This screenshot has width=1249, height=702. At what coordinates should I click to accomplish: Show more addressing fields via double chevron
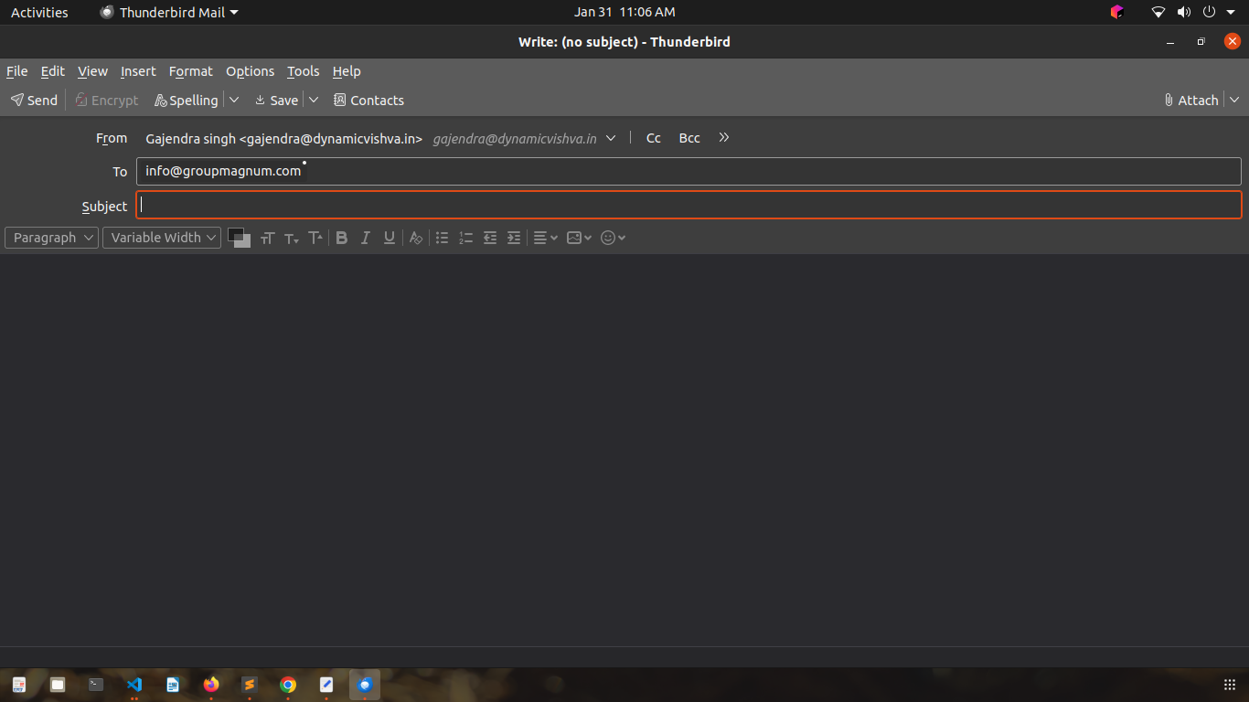tap(724, 138)
